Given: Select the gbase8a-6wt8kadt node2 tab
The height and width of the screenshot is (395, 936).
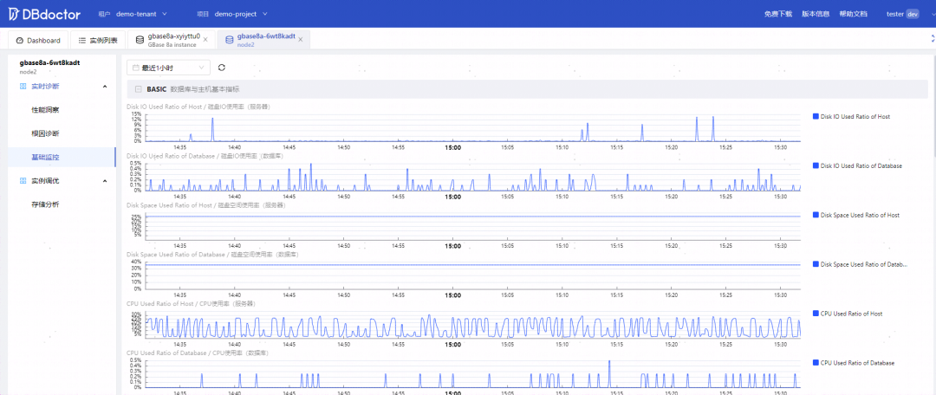Looking at the screenshot, I should tap(263, 40).
